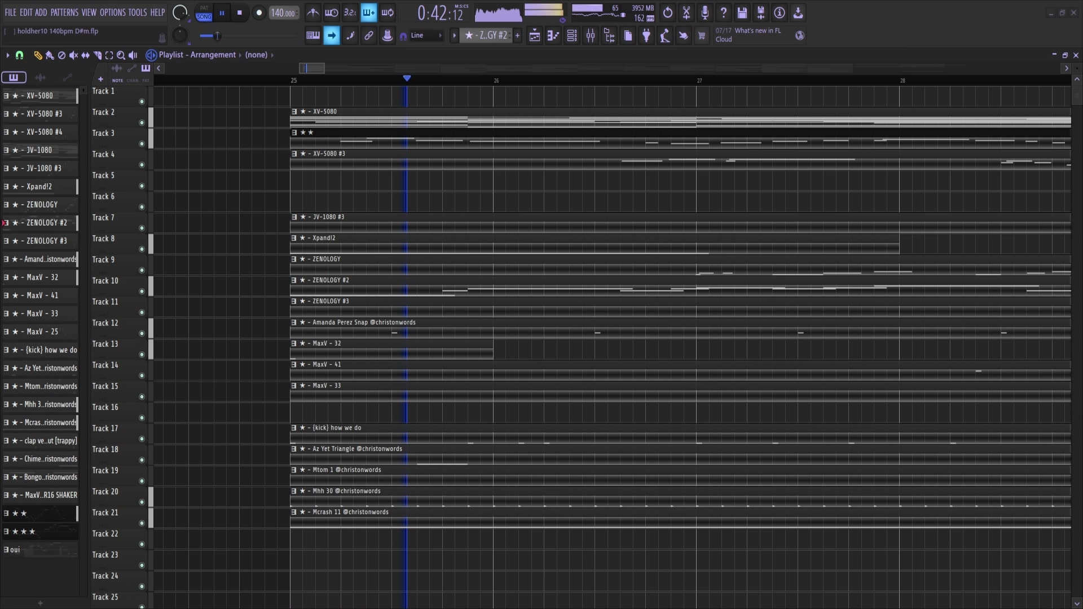Toggle PAT/SONG mode switch
Image resolution: width=1083 pixels, height=609 pixels.
204,13
